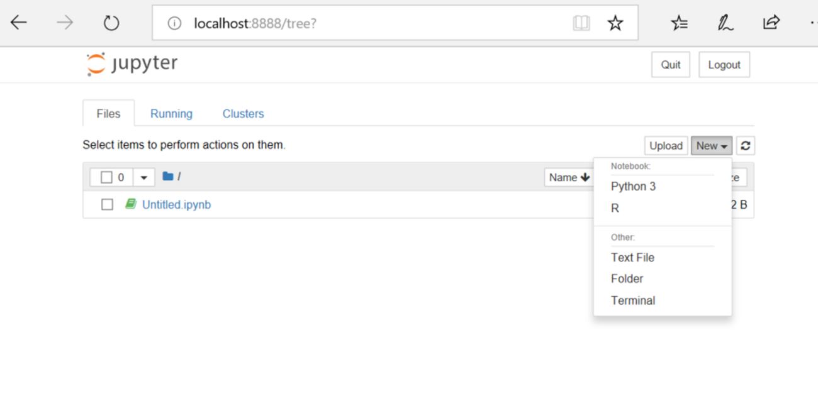Viewport: 818px width, 418px height.
Task: Expand the selection filter dropdown arrow
Action: [x=143, y=178]
